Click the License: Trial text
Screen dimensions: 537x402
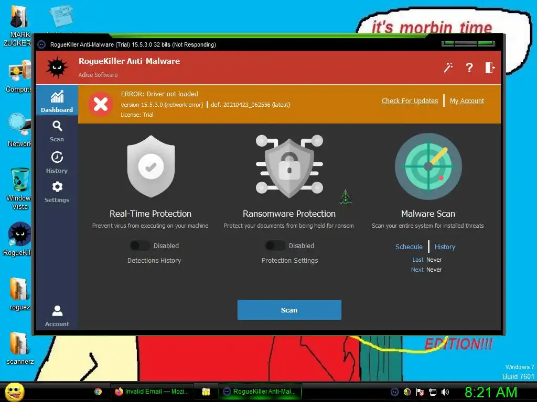point(137,115)
